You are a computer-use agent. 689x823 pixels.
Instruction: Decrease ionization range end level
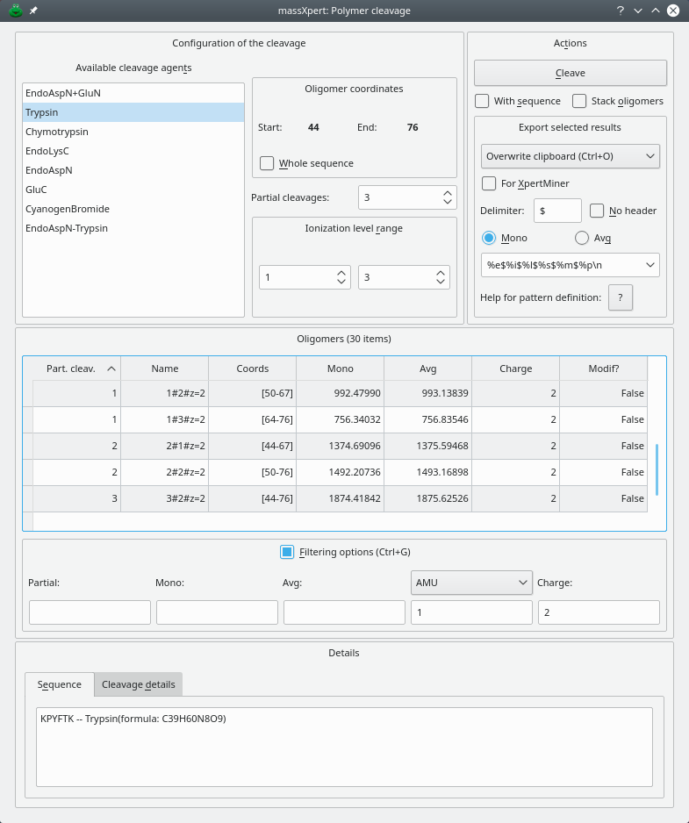441,282
